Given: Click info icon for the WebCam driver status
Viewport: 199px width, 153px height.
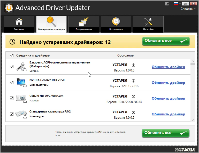Looking at the screenshot, I should click(133, 96).
